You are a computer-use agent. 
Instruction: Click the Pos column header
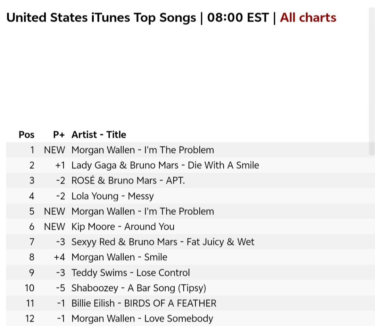tap(26, 135)
